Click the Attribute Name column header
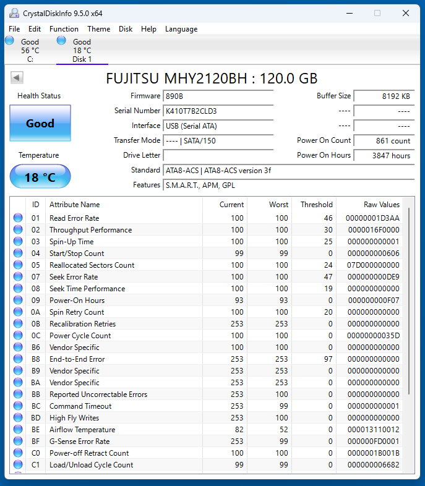 pyautogui.click(x=124, y=205)
